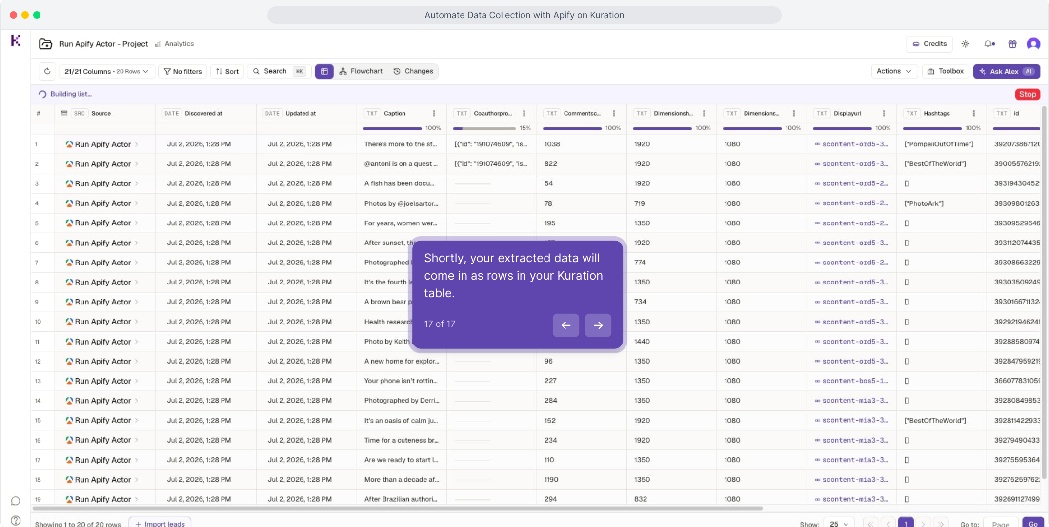Click the refresh table icon

tap(47, 71)
